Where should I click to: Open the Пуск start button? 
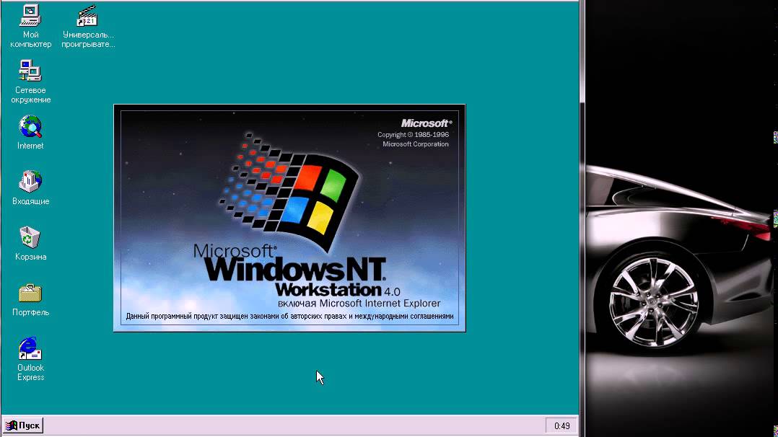(23, 425)
